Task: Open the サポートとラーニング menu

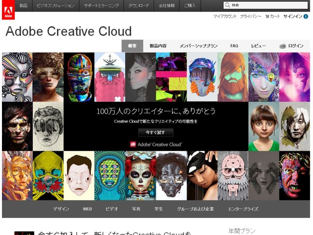Action: pos(101,5)
